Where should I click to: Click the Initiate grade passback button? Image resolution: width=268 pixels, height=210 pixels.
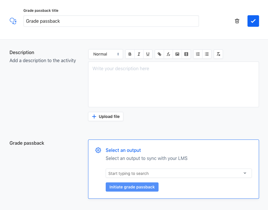(x=132, y=187)
